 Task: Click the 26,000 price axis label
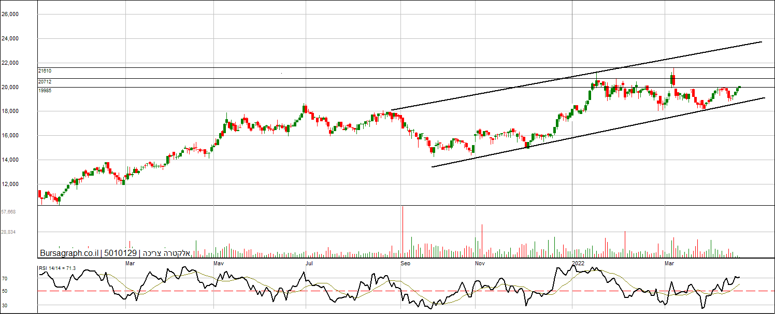point(10,15)
